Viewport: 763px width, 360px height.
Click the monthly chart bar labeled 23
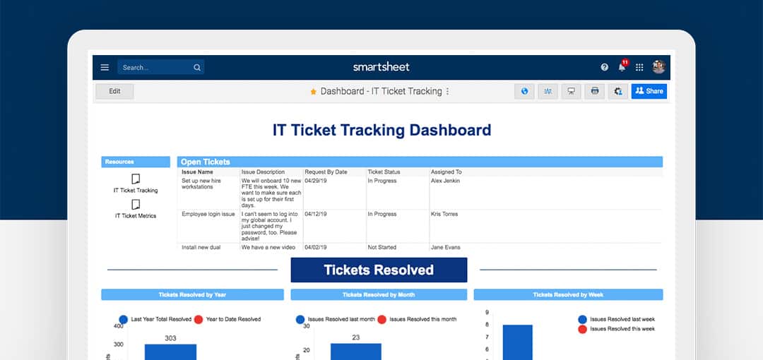pyautogui.click(x=355, y=352)
